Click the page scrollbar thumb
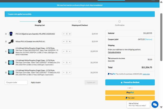Screen dimensions: 163x109 [161, 37]
